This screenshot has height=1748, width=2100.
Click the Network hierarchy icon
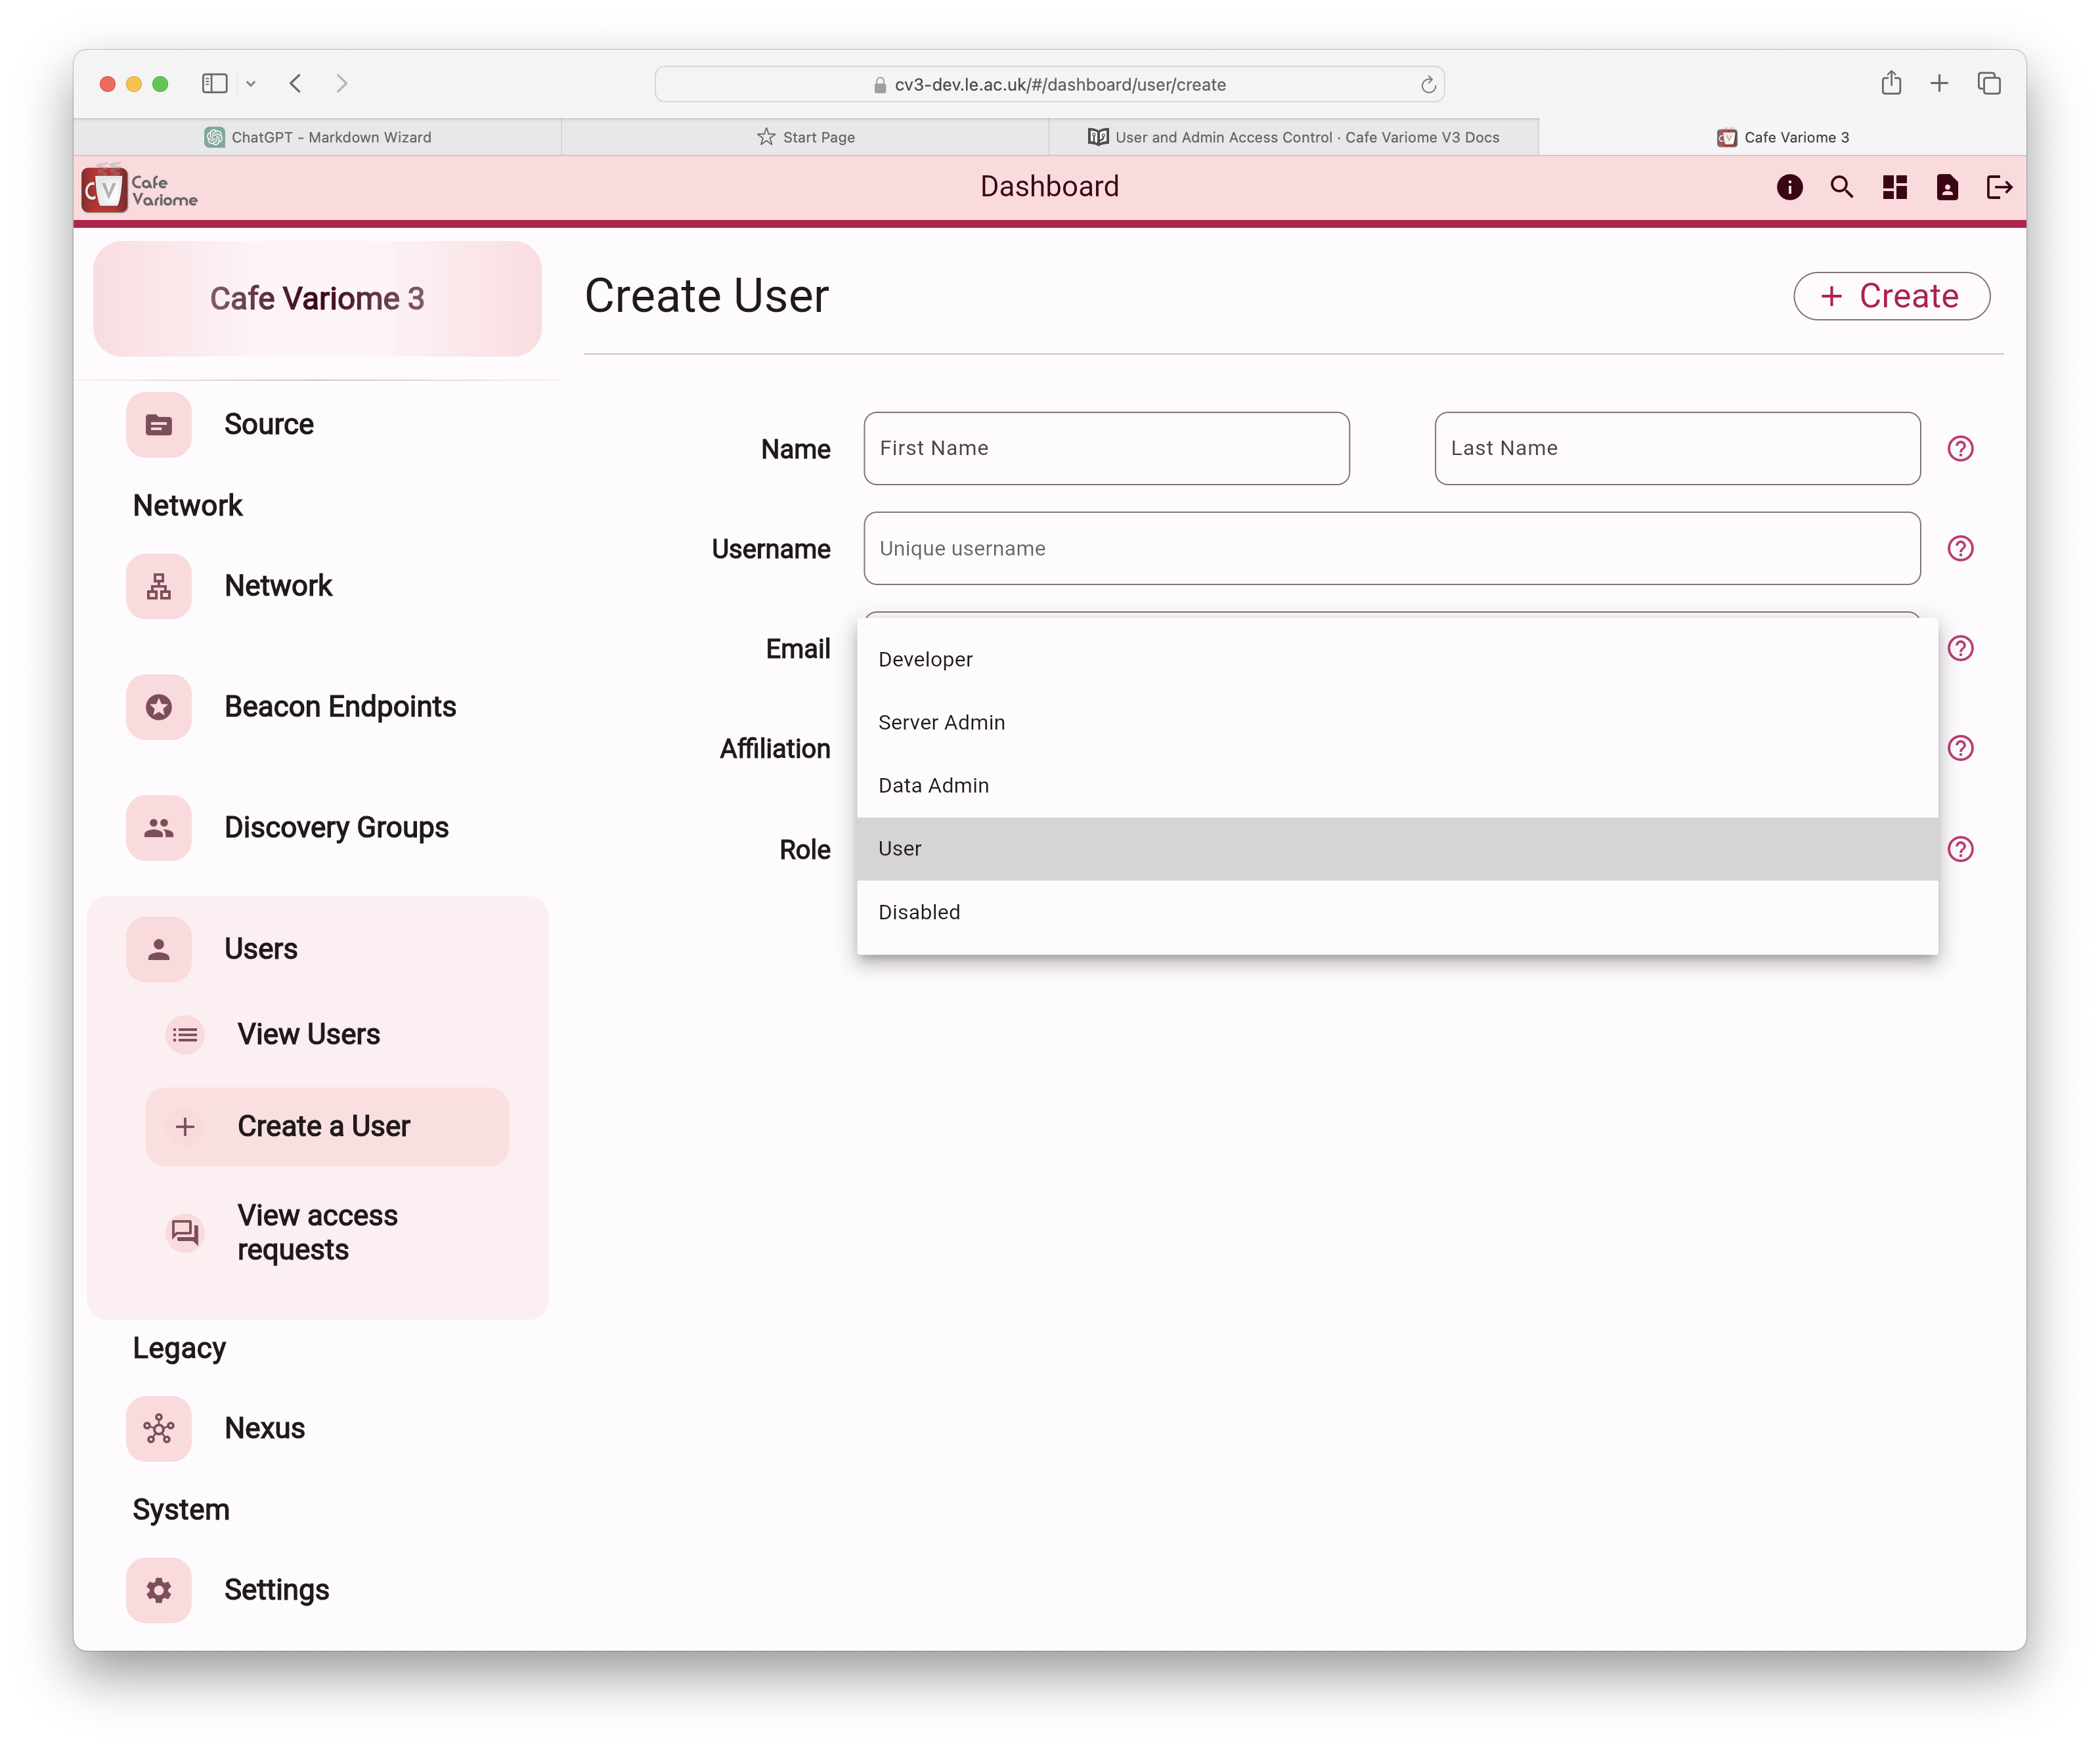159,586
